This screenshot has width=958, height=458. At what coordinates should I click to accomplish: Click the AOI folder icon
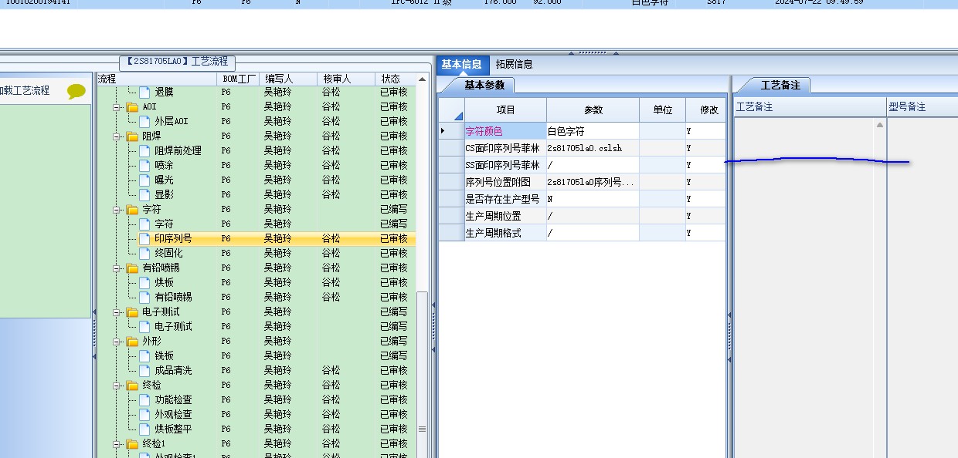click(132, 107)
